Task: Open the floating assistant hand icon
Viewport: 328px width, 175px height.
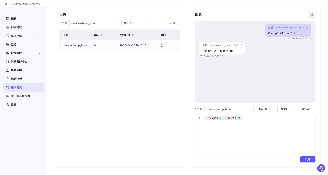Action: coord(321,168)
